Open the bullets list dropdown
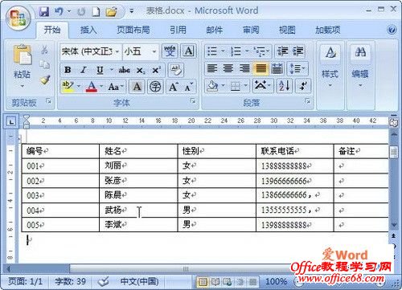Screen dimensions: 402x290 223,51
